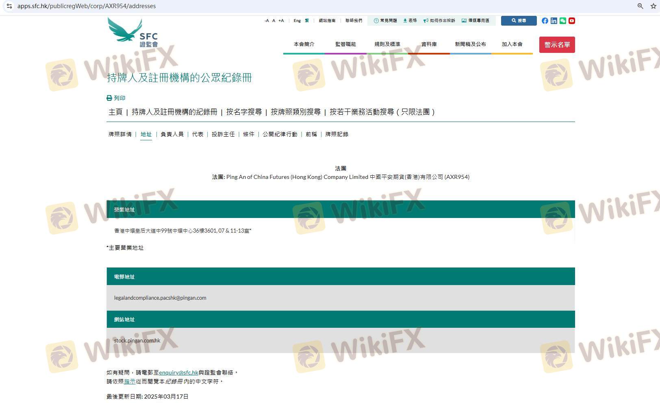Open 按牌照類別搜尋 link
660x403 pixels.
pyautogui.click(x=295, y=112)
